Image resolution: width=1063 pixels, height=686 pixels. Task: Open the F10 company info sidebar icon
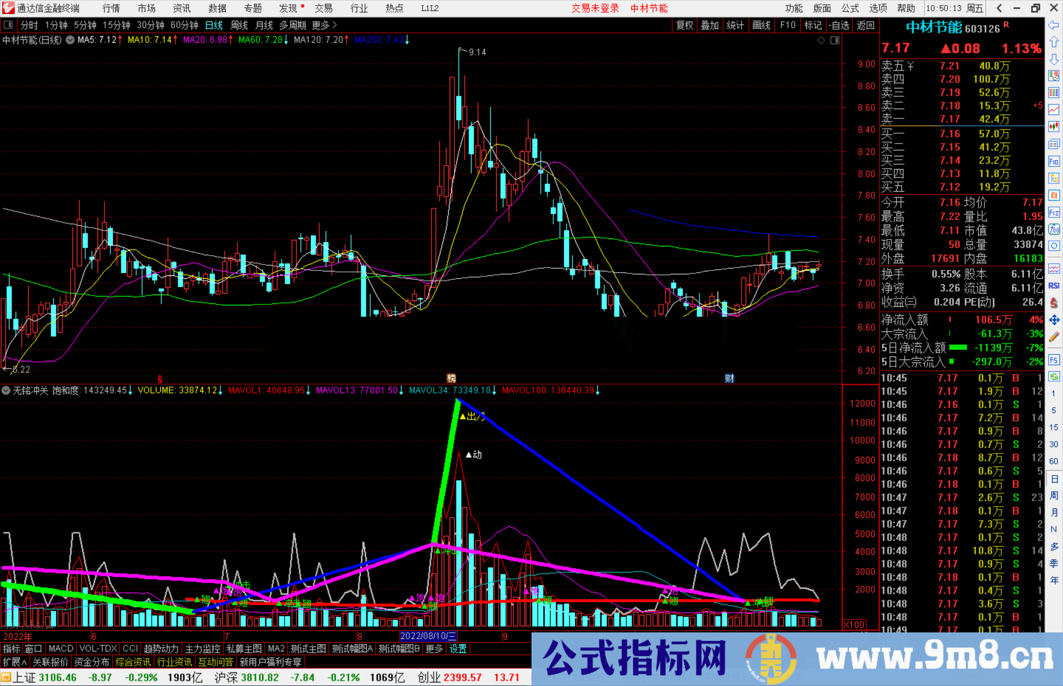click(x=1054, y=161)
